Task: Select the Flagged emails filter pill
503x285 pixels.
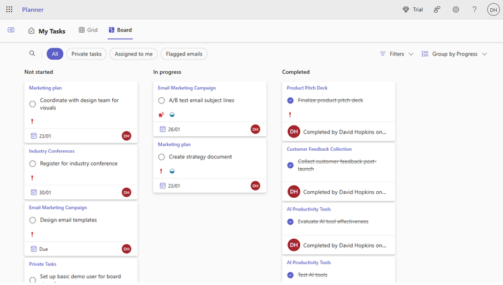Action: tap(184, 54)
